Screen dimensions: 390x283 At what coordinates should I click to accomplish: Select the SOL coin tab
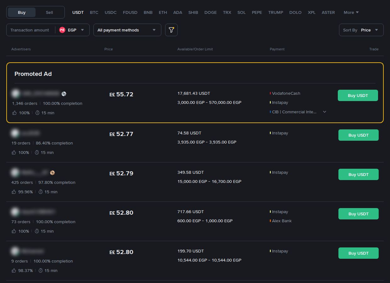[x=242, y=12]
